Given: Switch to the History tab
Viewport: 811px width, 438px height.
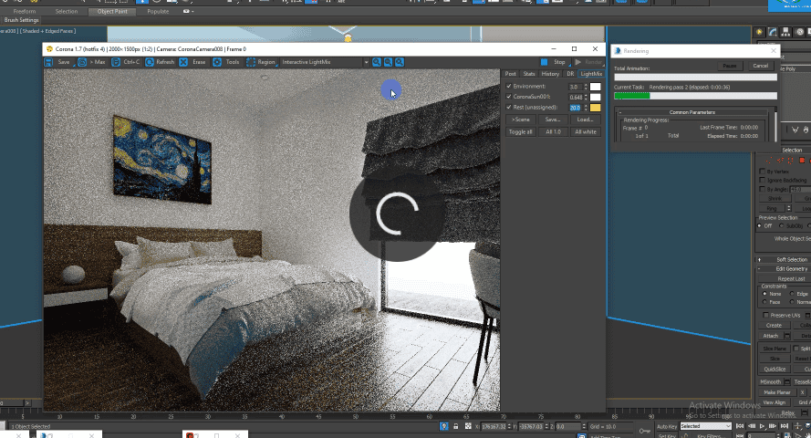Looking at the screenshot, I should click(550, 74).
